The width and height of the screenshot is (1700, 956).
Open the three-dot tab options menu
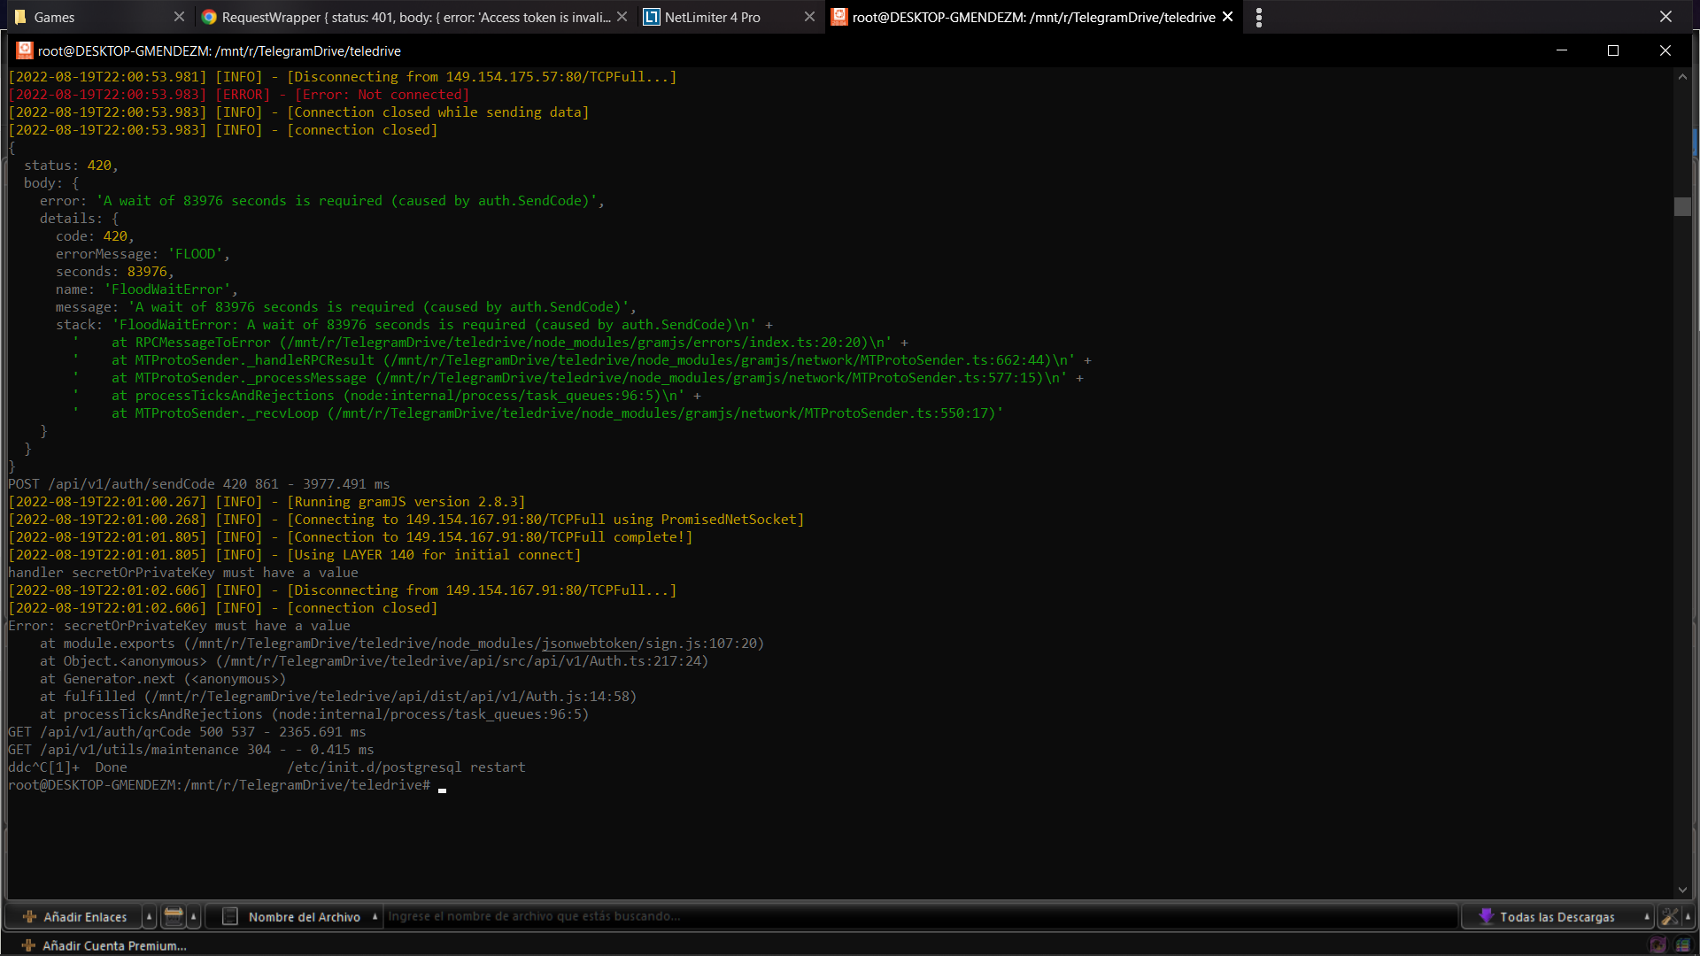[x=1258, y=17]
